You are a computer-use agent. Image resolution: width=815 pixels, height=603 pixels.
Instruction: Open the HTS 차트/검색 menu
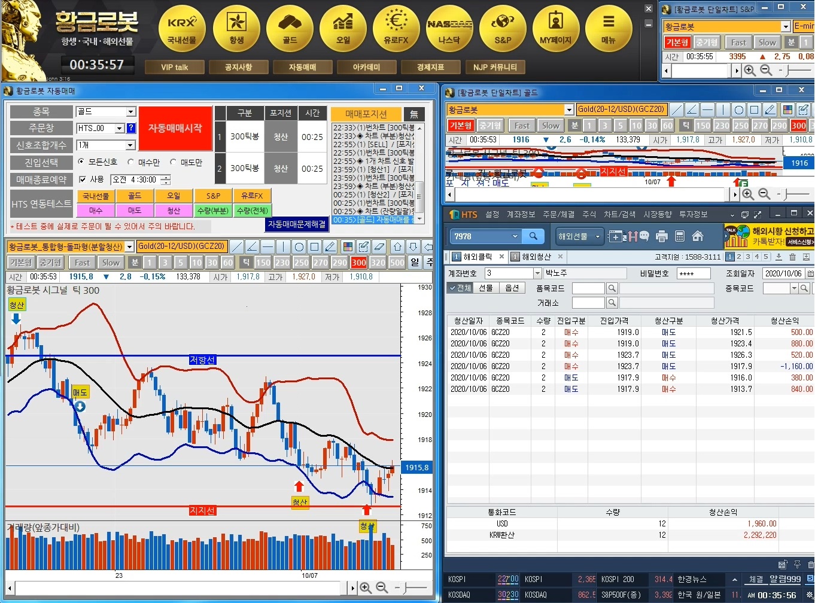tap(619, 214)
